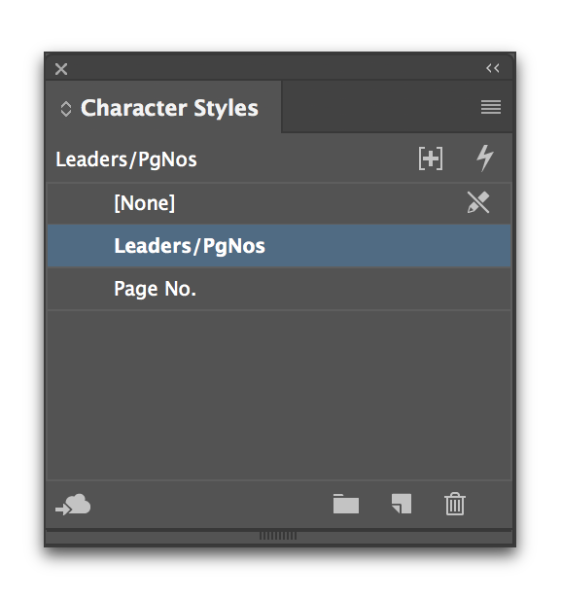This screenshot has height=598, width=561.
Task: Click the dark title bar between close and collapse
Action: [276, 69]
